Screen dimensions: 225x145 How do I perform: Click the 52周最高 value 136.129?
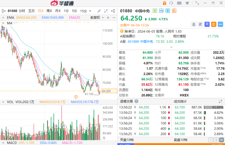click(182, 79)
